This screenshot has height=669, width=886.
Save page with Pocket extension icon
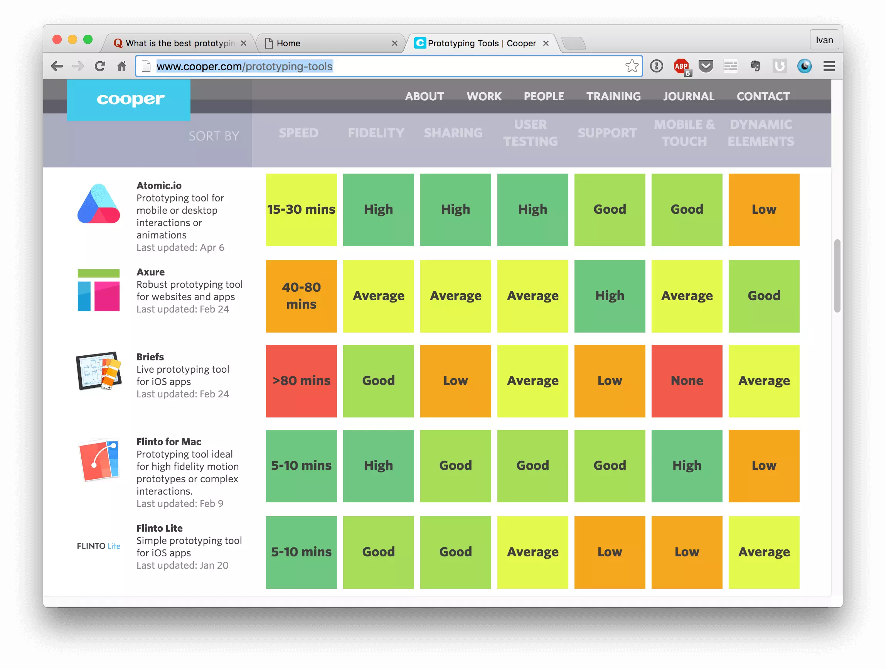click(706, 66)
